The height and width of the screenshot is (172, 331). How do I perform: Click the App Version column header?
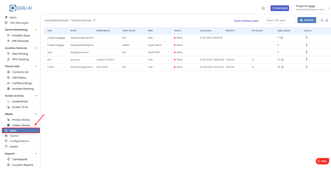(x=284, y=31)
